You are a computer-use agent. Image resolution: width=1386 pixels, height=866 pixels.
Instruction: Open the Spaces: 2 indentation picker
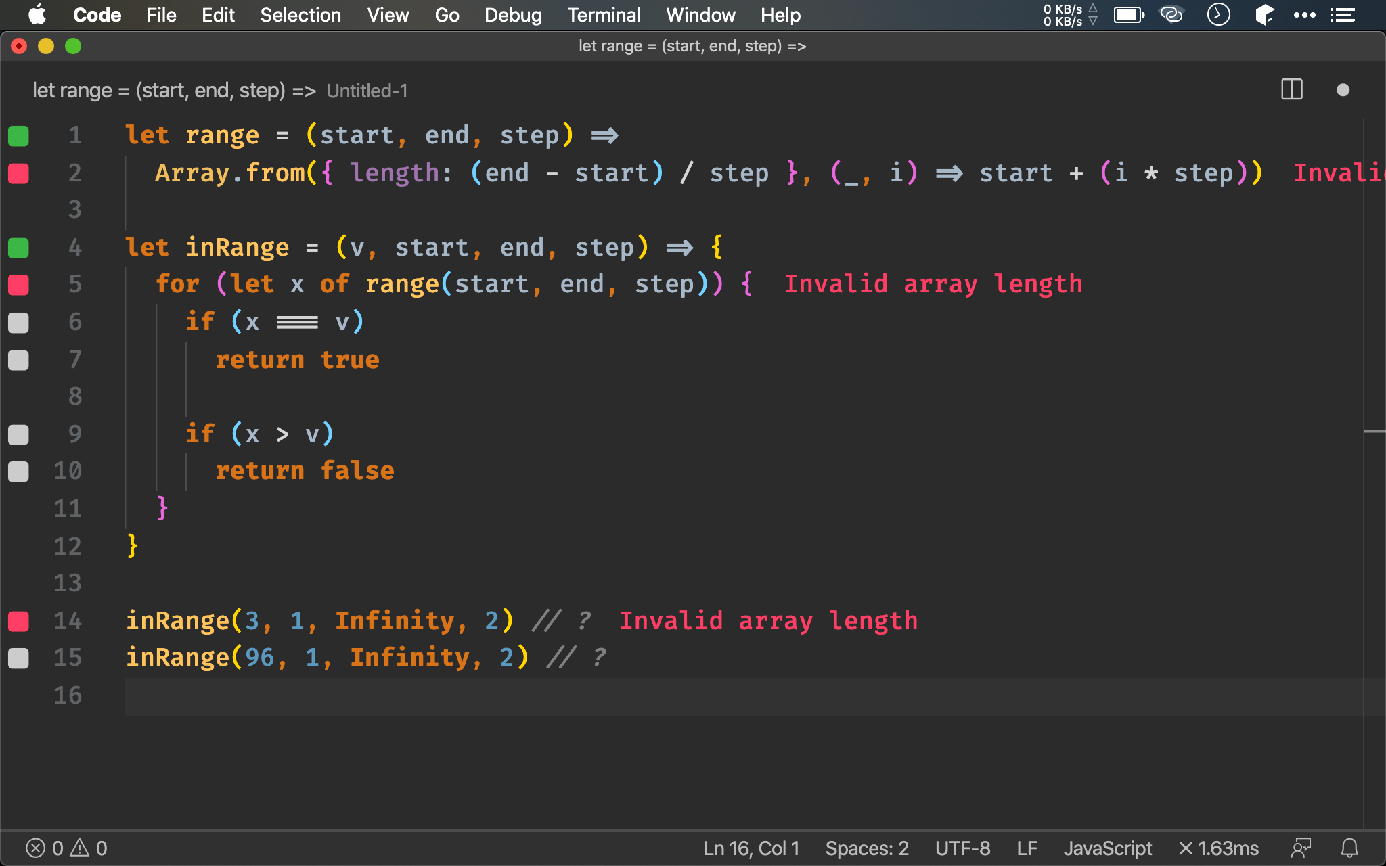pos(866,848)
